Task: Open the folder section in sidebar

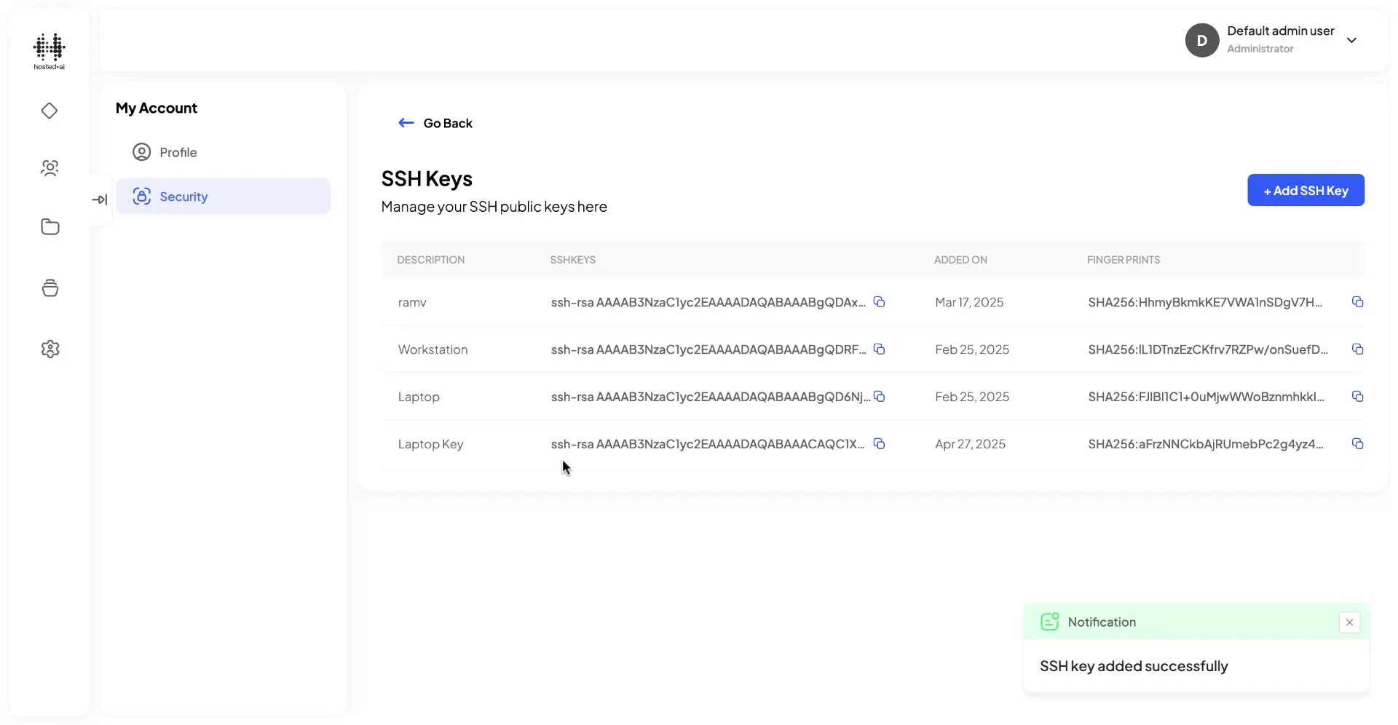Action: click(x=50, y=227)
